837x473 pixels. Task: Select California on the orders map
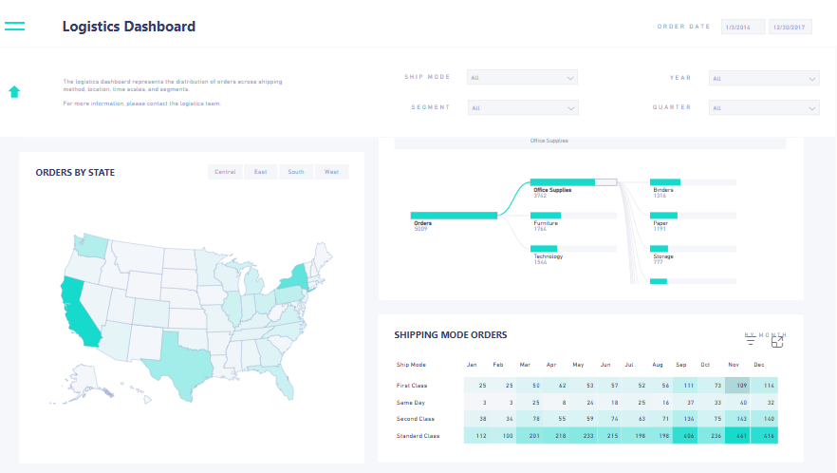(79, 313)
